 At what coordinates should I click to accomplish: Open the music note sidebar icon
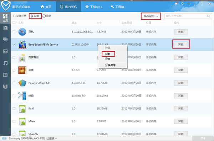[5, 63]
